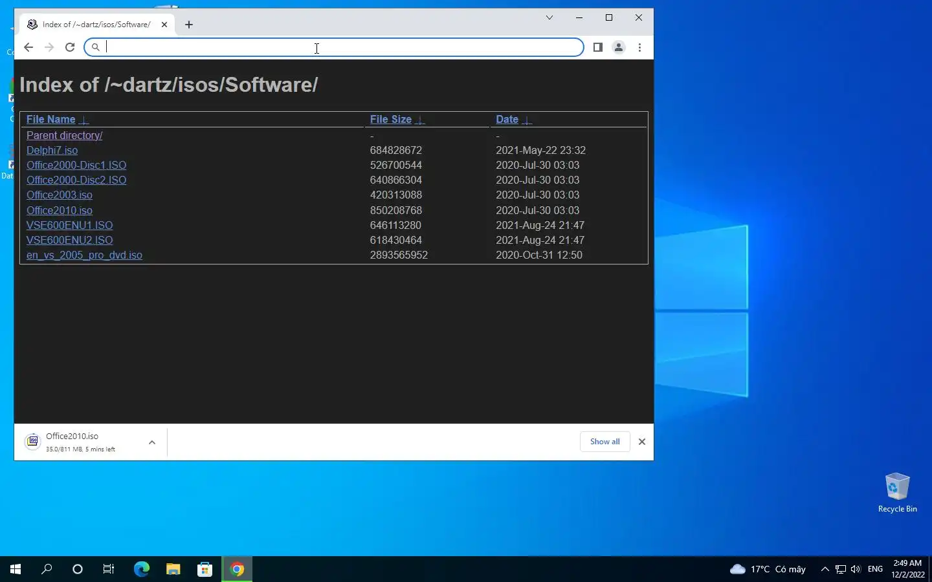The image size is (932, 582).
Task: Click the date 2021-May-22 23:32
Action: [540, 150]
